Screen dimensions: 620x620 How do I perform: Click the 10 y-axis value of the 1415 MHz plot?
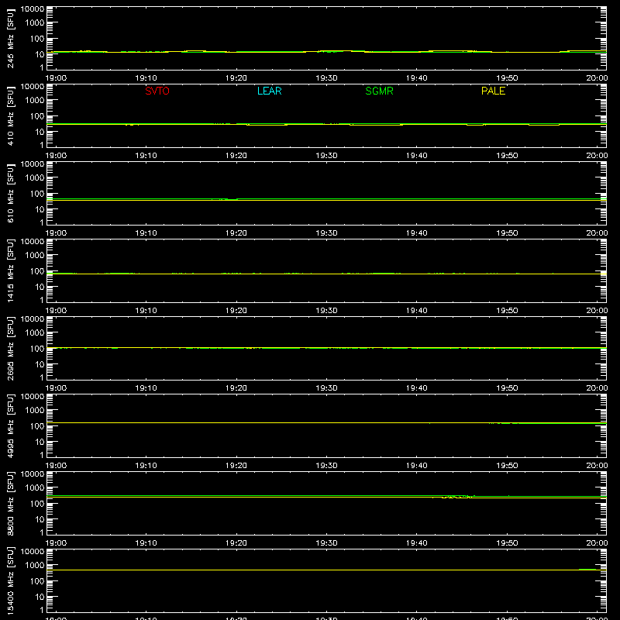[x=40, y=287]
